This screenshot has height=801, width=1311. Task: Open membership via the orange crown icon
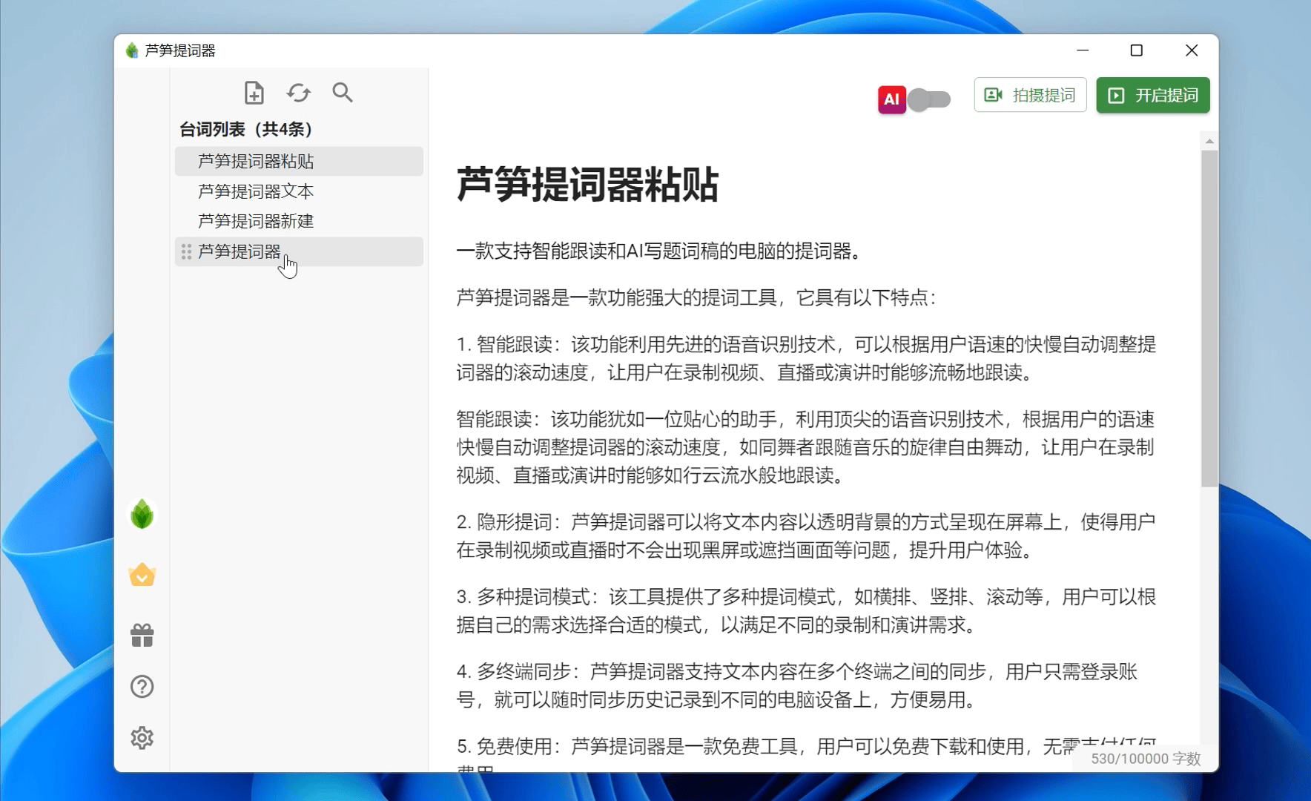[x=141, y=575]
